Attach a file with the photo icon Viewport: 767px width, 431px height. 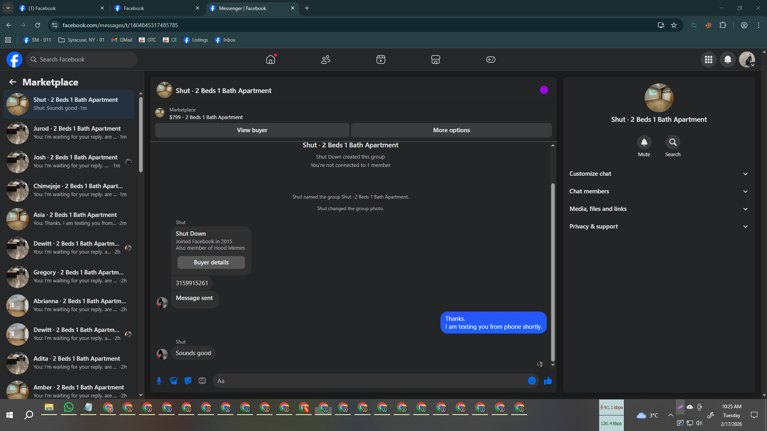coord(173,381)
